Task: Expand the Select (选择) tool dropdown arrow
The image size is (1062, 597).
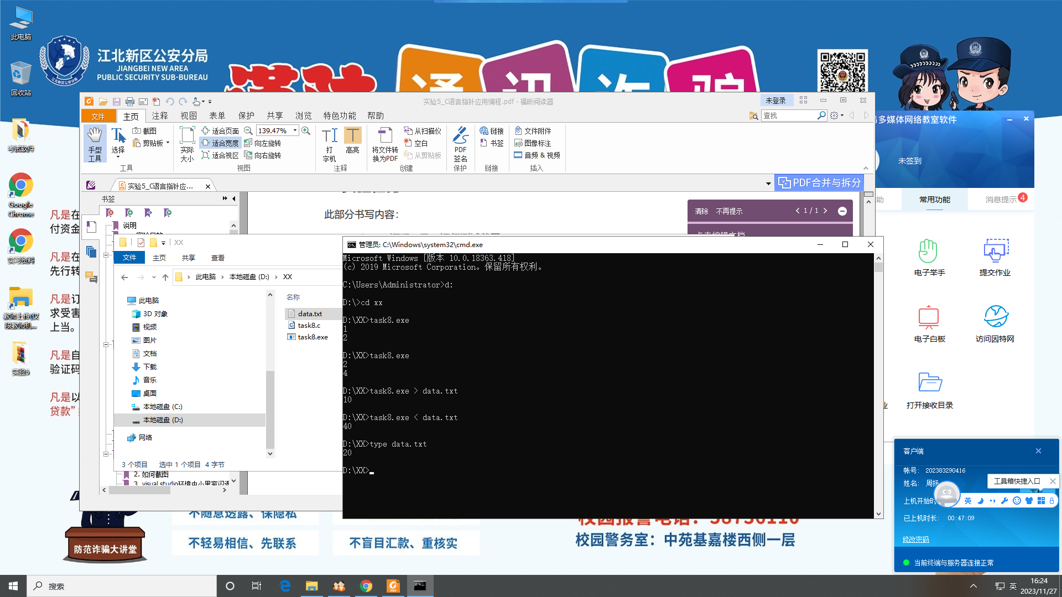Action: click(x=118, y=158)
